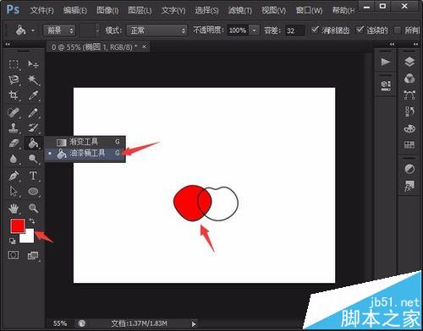
Task: Choose 油漆桶工具 from the flyout
Action: click(x=85, y=154)
